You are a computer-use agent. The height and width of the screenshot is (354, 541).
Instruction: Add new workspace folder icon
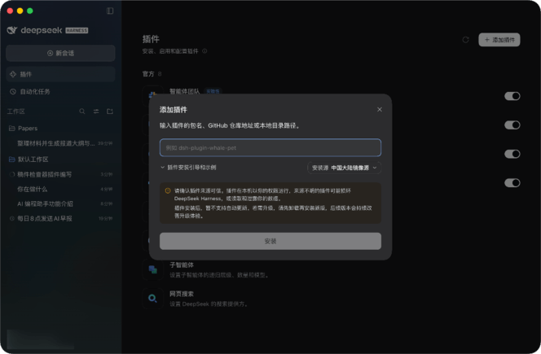110,111
